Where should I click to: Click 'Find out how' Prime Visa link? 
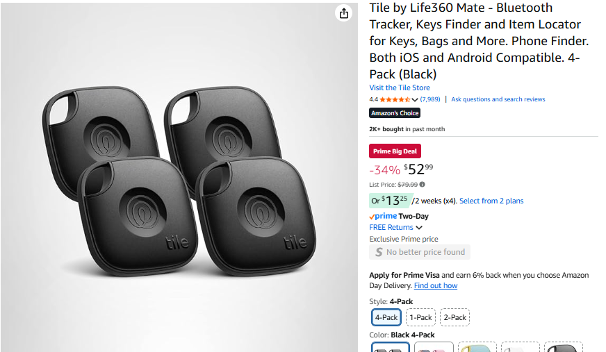pos(436,285)
